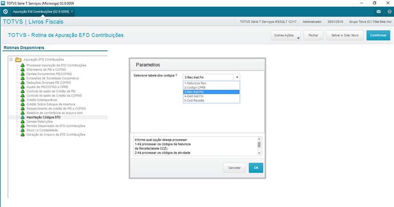Select Crédito Extemporâneo routine

(x=42, y=100)
